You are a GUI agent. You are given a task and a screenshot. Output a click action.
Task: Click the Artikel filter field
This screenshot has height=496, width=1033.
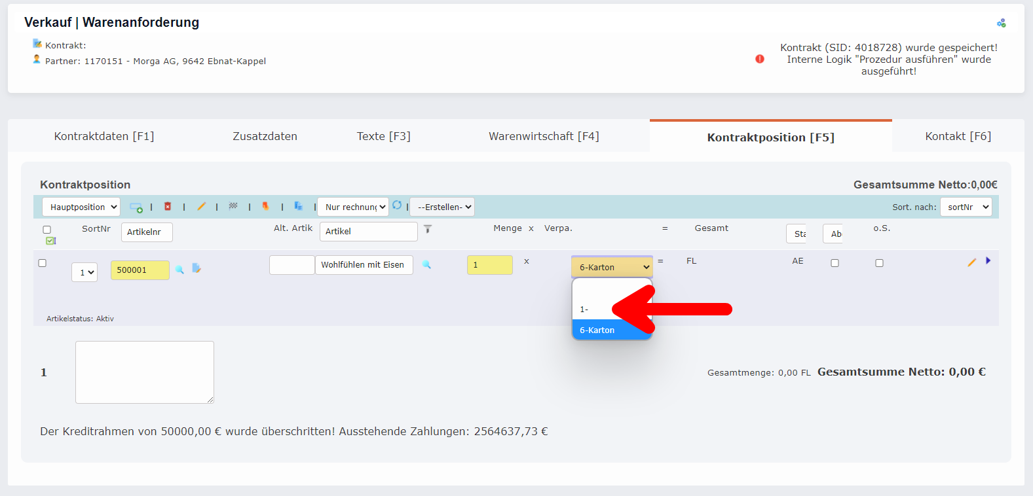369,232
